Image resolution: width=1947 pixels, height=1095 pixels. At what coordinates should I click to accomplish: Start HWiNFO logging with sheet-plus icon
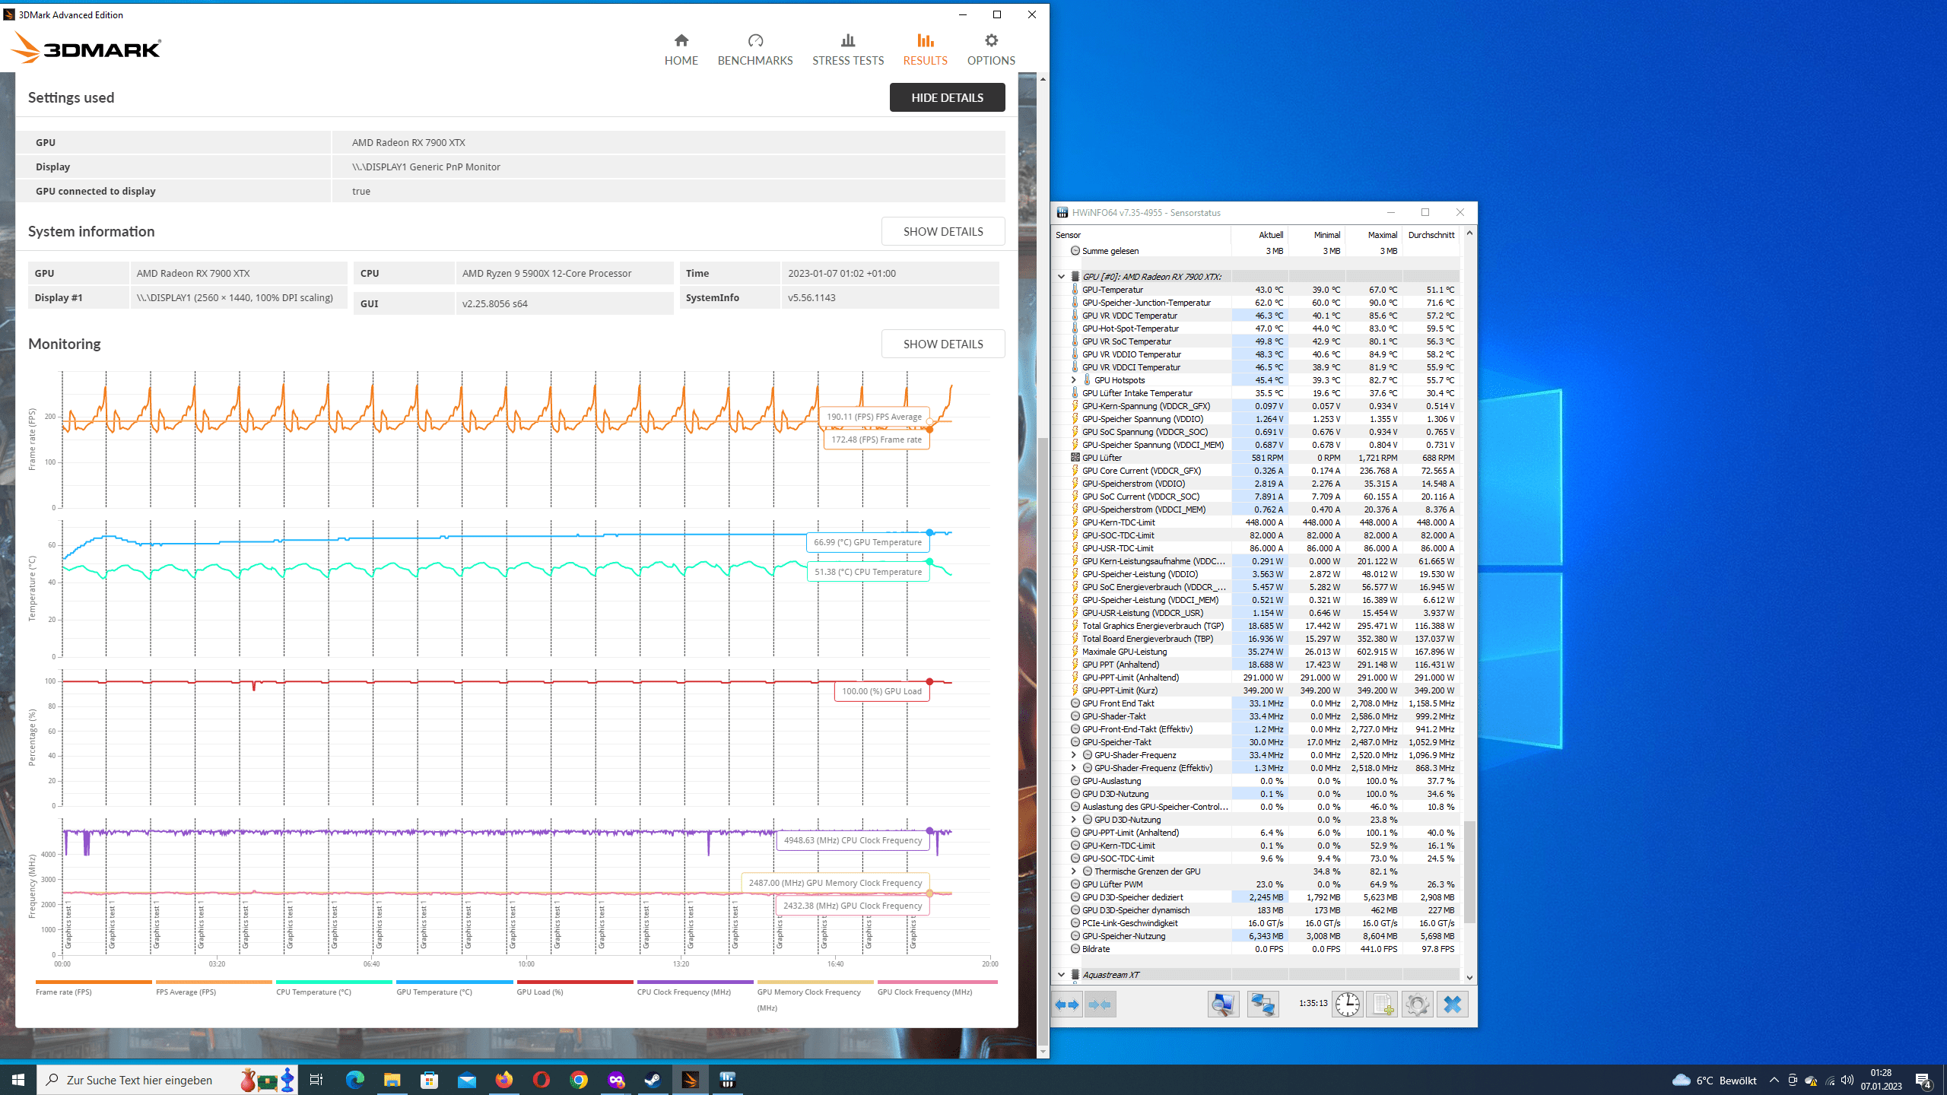[1382, 1005]
